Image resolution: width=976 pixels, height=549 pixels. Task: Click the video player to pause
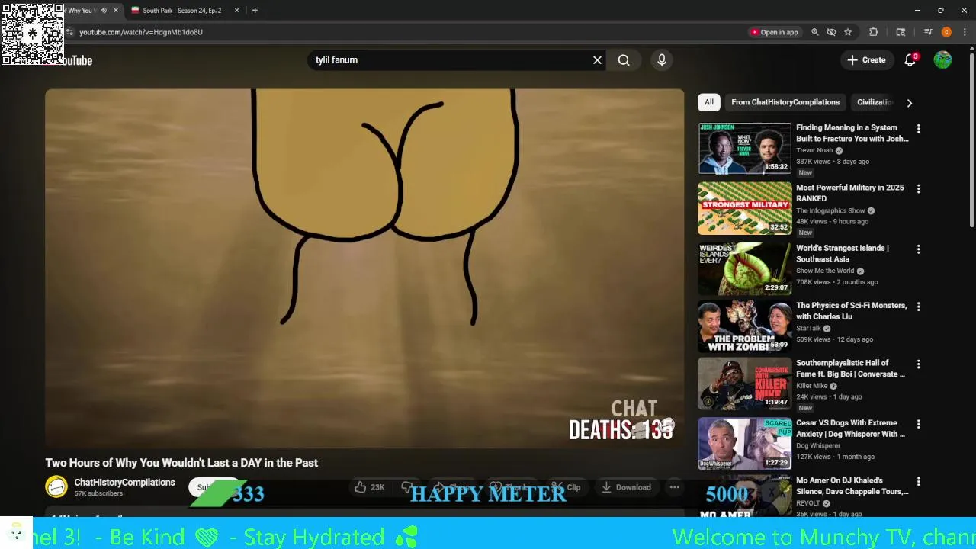click(364, 267)
